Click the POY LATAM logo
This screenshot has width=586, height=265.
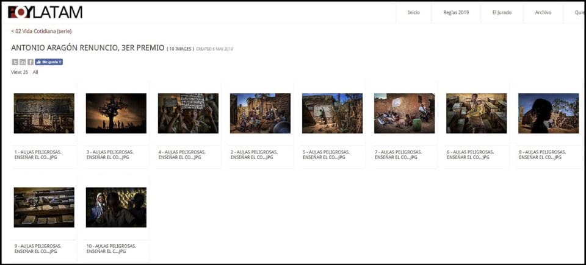[x=45, y=12]
